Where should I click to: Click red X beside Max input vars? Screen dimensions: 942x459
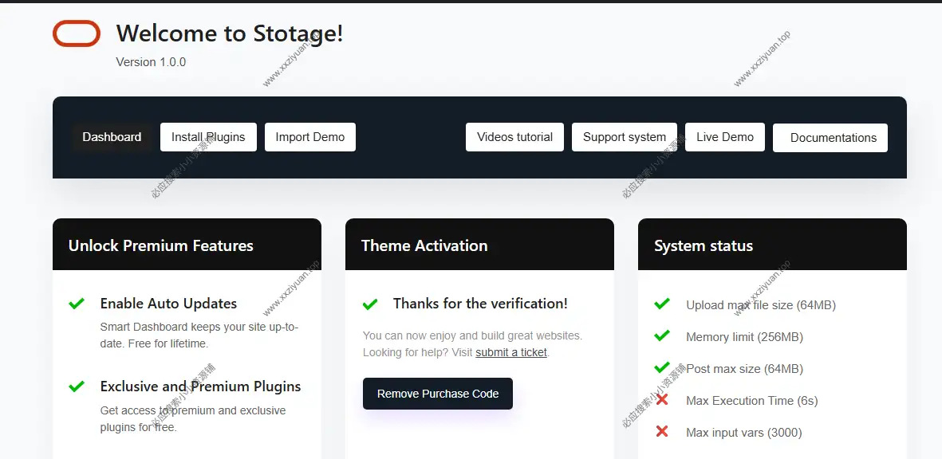click(662, 432)
